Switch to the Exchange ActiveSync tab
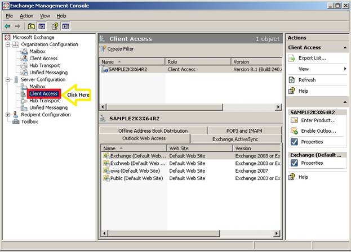The width and height of the screenshot is (351, 252). pos(236,139)
